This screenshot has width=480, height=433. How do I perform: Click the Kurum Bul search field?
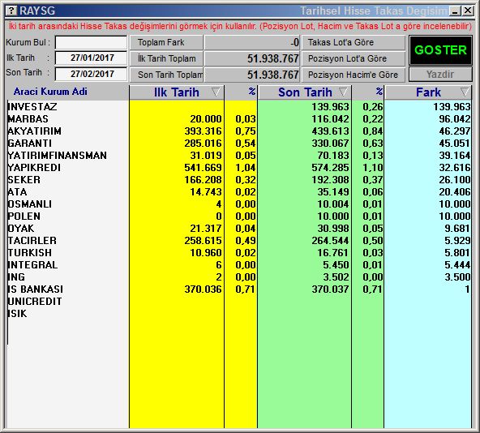tap(92, 42)
